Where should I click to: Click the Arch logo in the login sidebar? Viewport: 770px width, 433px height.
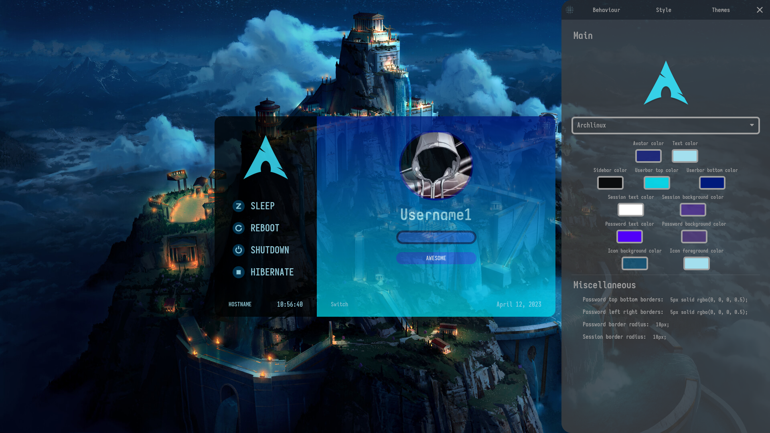coord(265,158)
